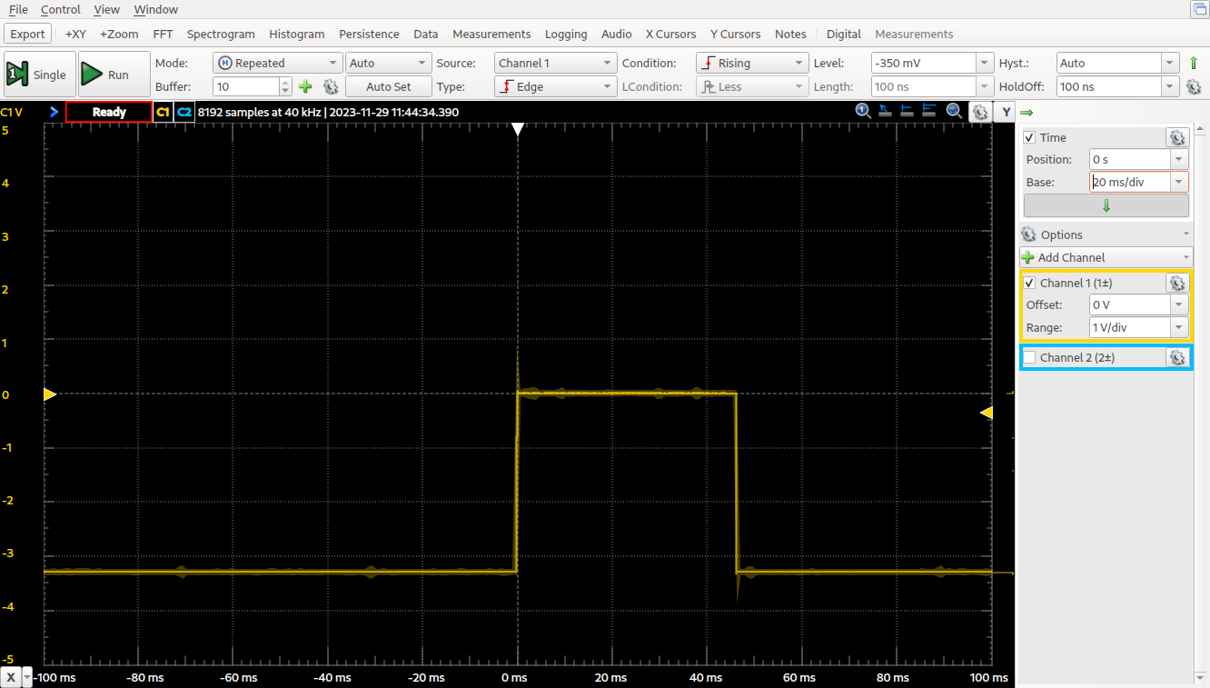Open buffer settings gear beside Buffer field
1210x688 pixels.
(x=331, y=86)
